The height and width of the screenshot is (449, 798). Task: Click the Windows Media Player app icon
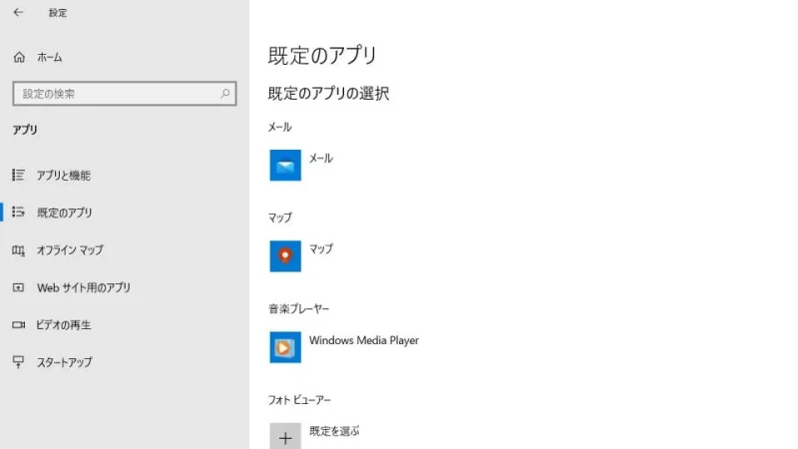tap(285, 347)
